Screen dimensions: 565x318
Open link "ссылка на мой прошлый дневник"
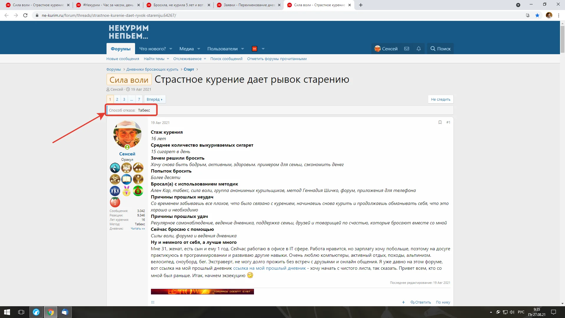[269, 268]
